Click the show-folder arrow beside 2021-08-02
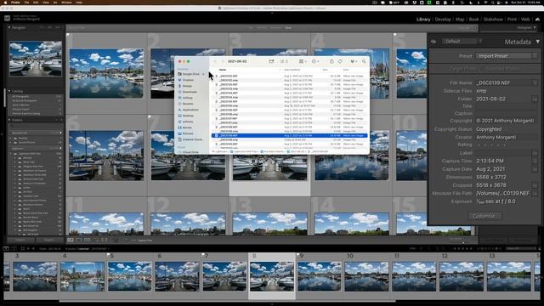Viewport: 544px width, 306px height. [x=535, y=99]
